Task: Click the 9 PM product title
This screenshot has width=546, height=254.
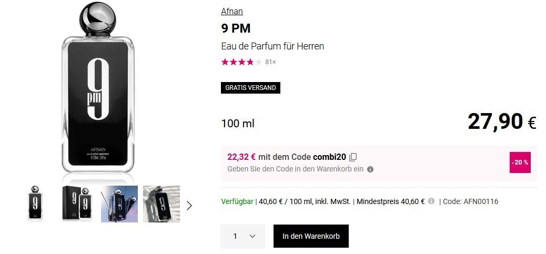Action: (x=236, y=28)
